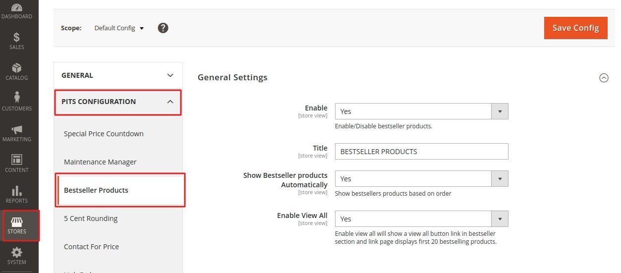Go to Catalog via box icon
Screen dimensions: 621x273
click(x=17, y=71)
